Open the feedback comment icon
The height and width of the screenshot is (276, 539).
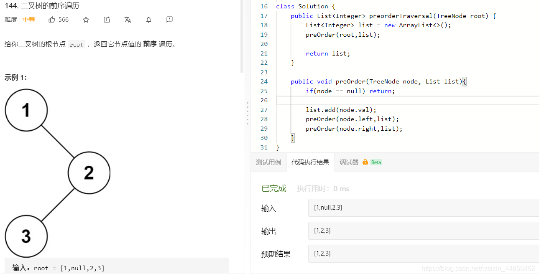[x=169, y=20]
